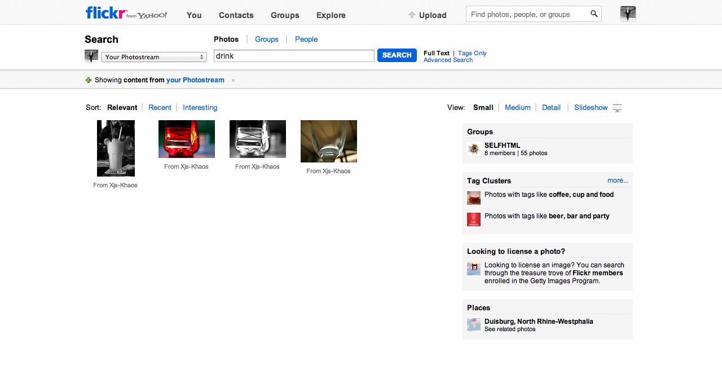This screenshot has height=365, width=722.
Task: Switch to the People search tab
Action: click(x=306, y=39)
